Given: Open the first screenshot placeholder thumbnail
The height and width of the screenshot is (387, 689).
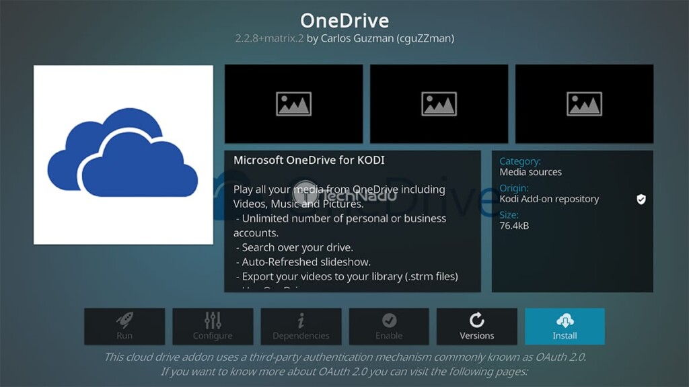Looking at the screenshot, I should pos(293,103).
